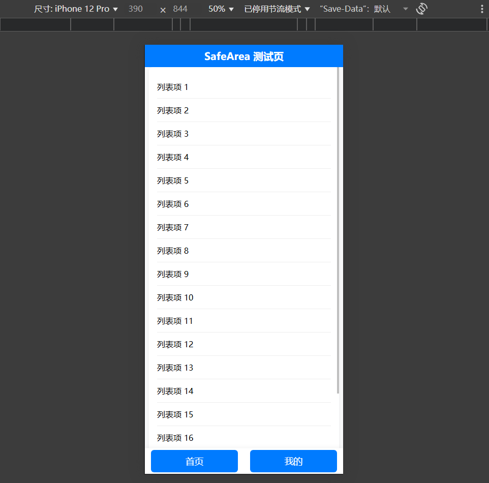This screenshot has height=483, width=489.
Task: Select 列表项 16 in the list
Action: 175,438
